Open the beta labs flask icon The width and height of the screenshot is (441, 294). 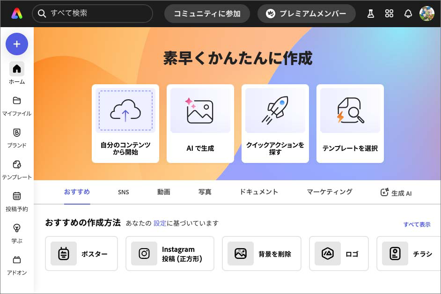370,14
